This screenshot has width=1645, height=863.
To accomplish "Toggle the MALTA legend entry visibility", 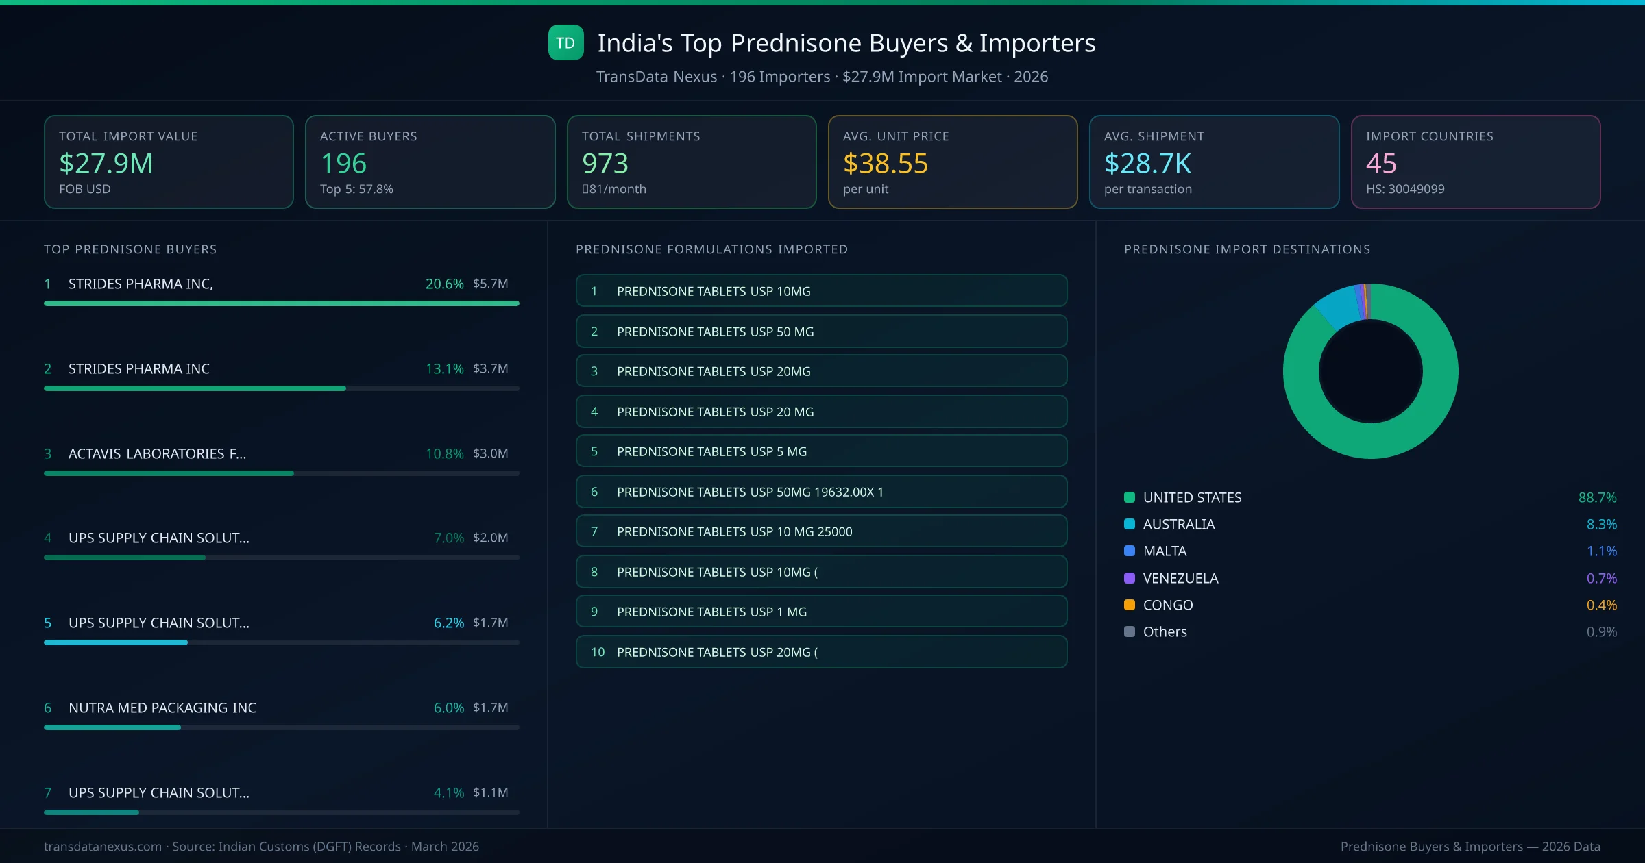I will coord(1164,551).
